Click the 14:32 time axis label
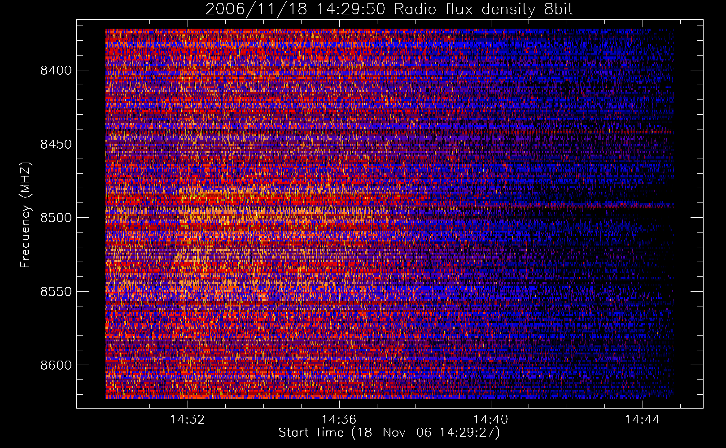The width and height of the screenshot is (726, 448). coord(188,419)
